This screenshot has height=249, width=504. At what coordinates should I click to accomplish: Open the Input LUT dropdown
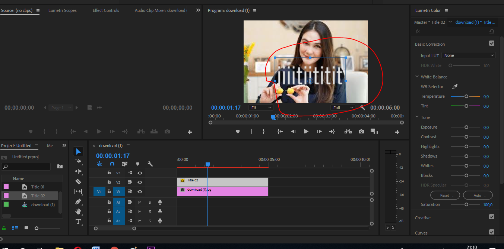469,55
